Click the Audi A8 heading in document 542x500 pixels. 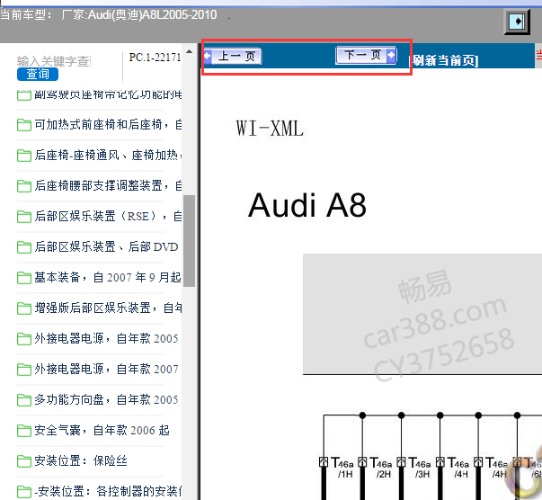(x=307, y=205)
